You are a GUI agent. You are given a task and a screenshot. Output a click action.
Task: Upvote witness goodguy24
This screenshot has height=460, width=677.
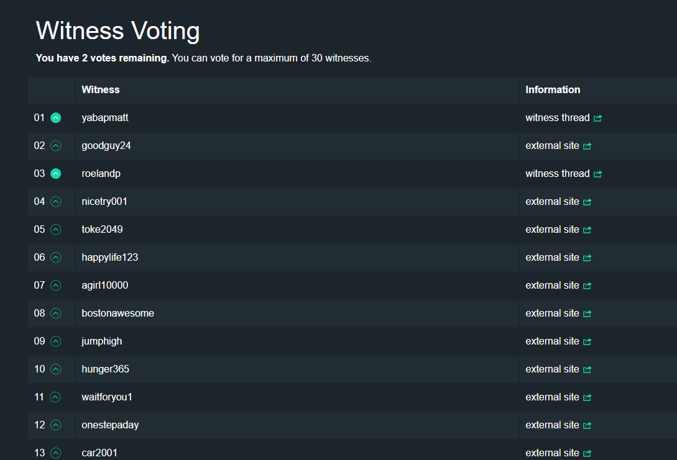pyautogui.click(x=56, y=146)
